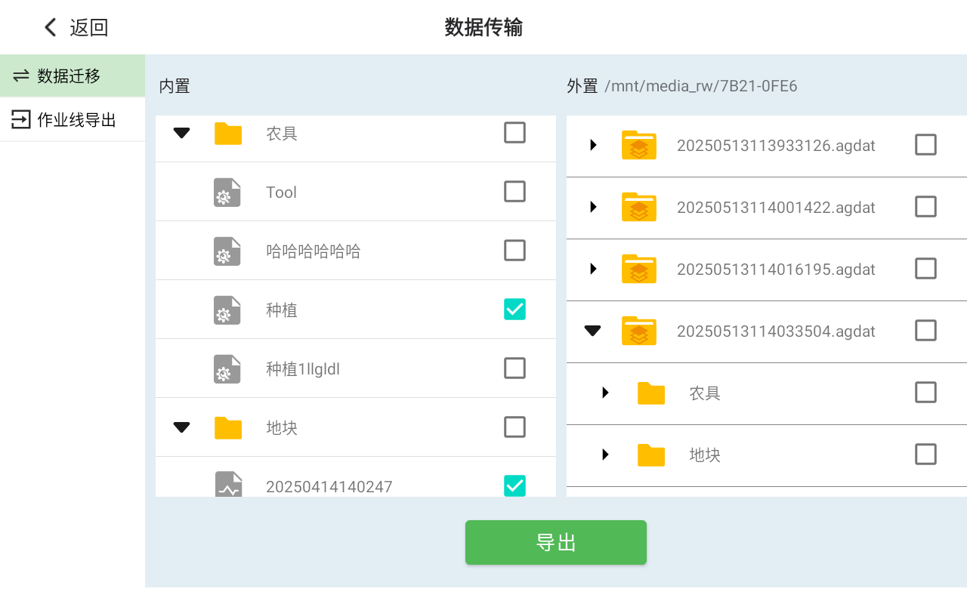Click the /mnt/media_rw/7B21-0FE6 path text
Image resolution: width=967 pixels, height=604 pixels.
(701, 86)
